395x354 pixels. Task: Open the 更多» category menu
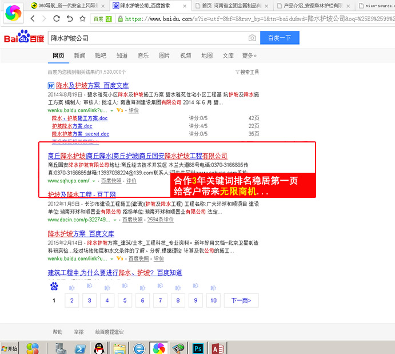(249, 55)
